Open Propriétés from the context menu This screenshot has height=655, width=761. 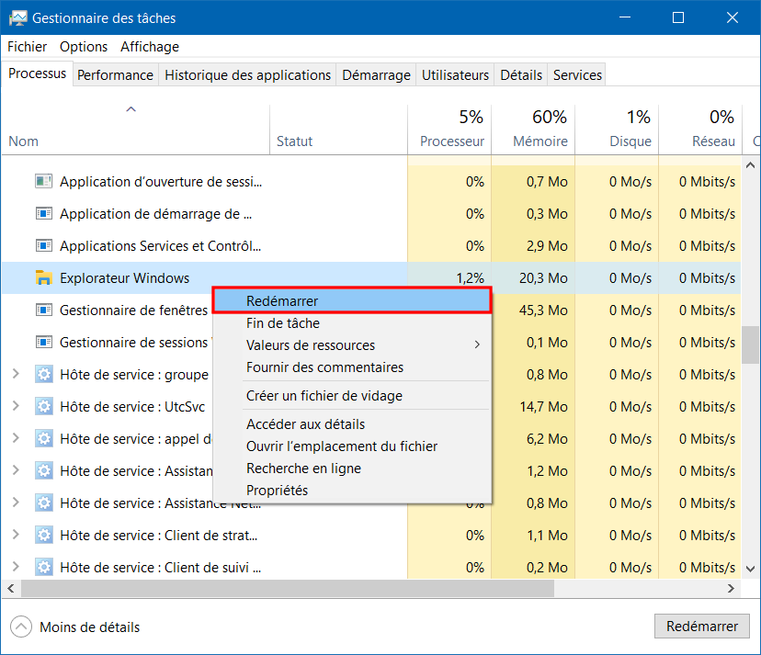click(352, 491)
